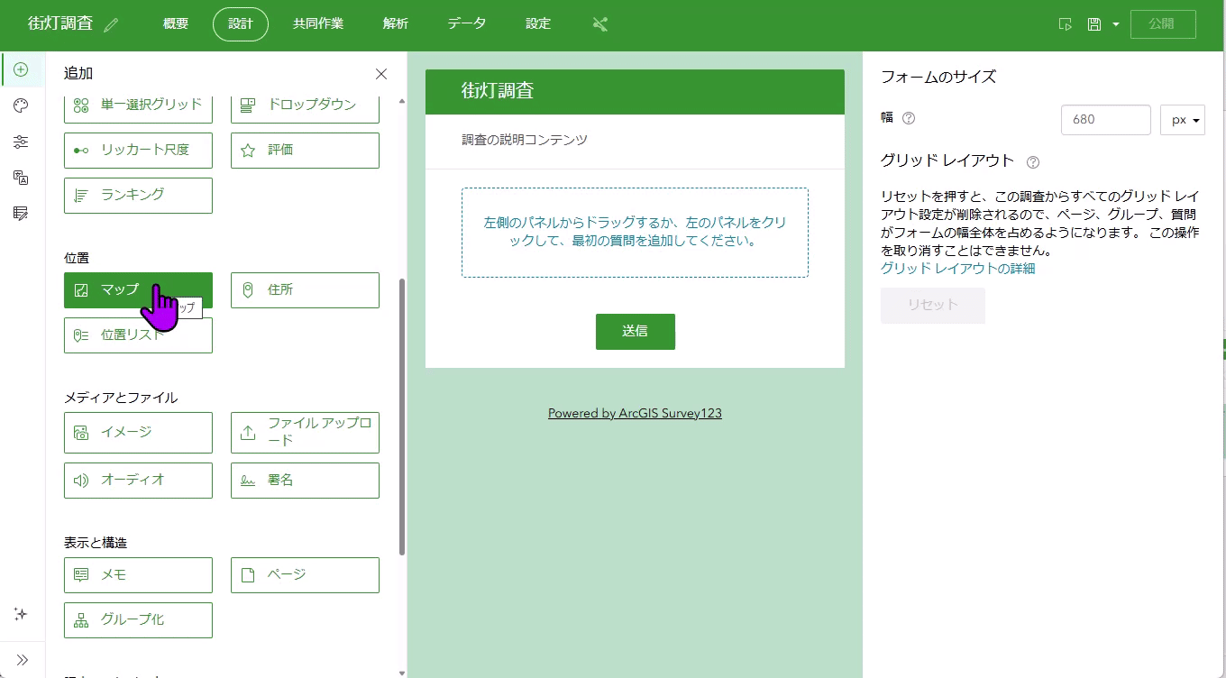Screen dimensions: 1226x678
Task: Close the 追加 panel
Action: (x=381, y=74)
